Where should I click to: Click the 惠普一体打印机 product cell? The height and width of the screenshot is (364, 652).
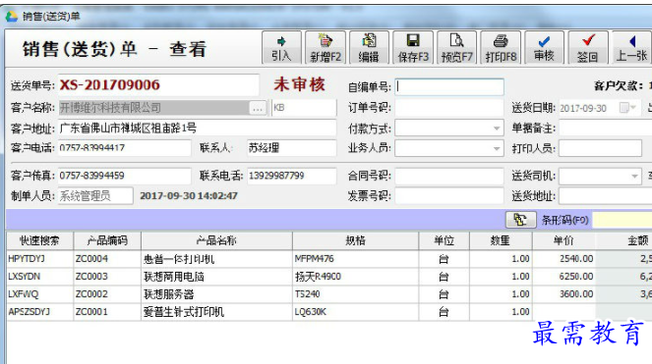216,259
